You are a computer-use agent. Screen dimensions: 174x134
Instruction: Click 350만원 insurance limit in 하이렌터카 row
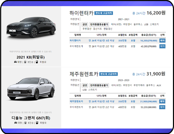[x=122, y=41]
